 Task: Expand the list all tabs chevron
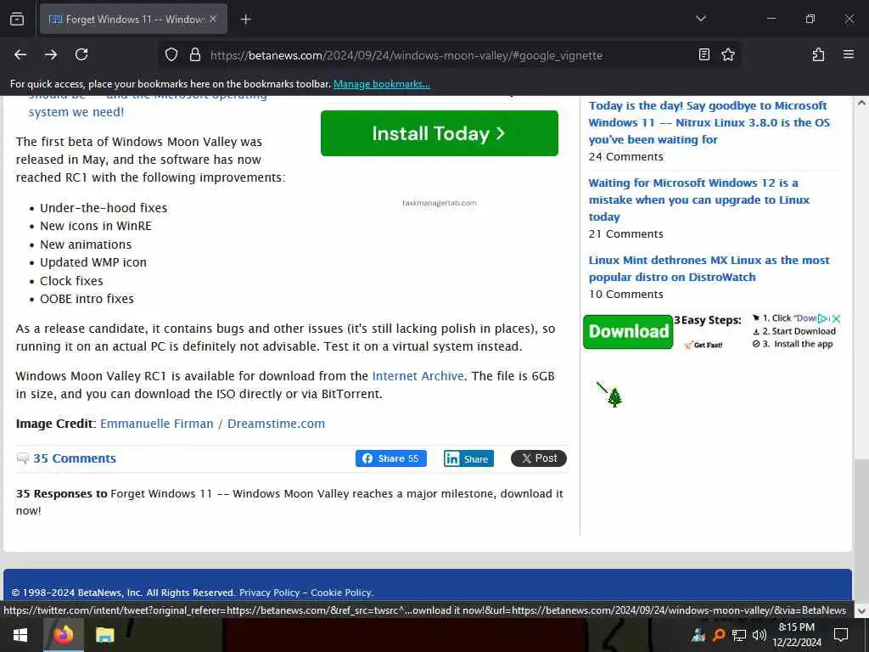(700, 19)
